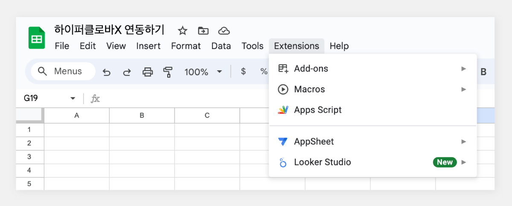Click cell A1

click(x=77, y=130)
